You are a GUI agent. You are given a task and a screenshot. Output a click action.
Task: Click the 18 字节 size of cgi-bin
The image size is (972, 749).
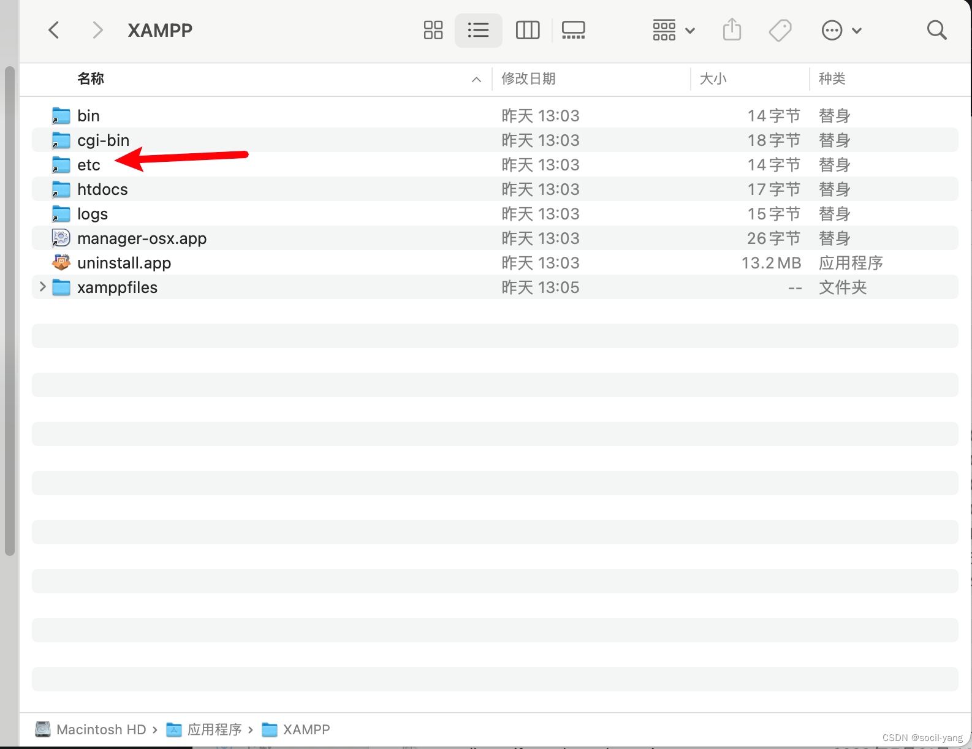click(773, 140)
